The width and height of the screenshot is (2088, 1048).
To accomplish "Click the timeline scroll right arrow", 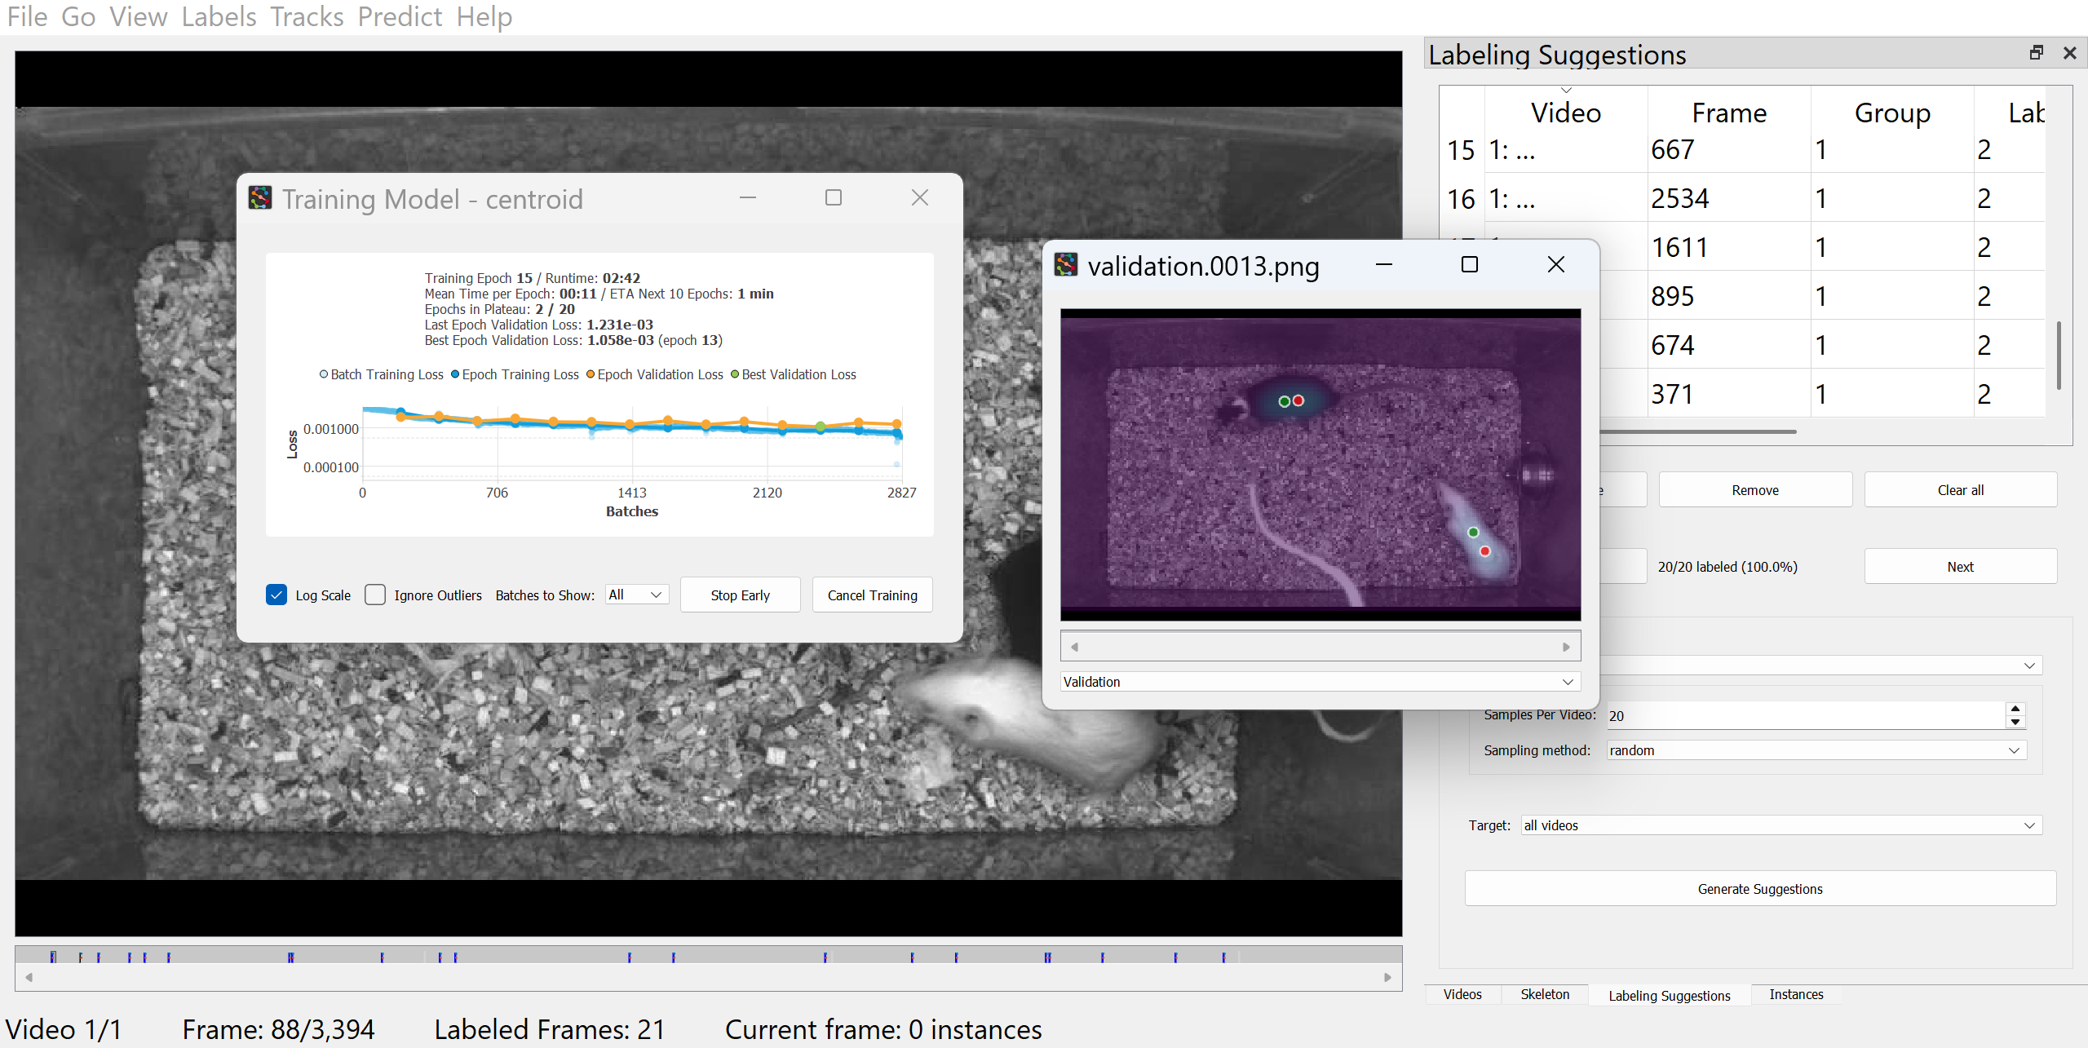I will pyautogui.click(x=1387, y=977).
